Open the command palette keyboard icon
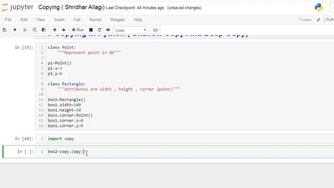This screenshot has height=188, width=334. click(x=156, y=30)
